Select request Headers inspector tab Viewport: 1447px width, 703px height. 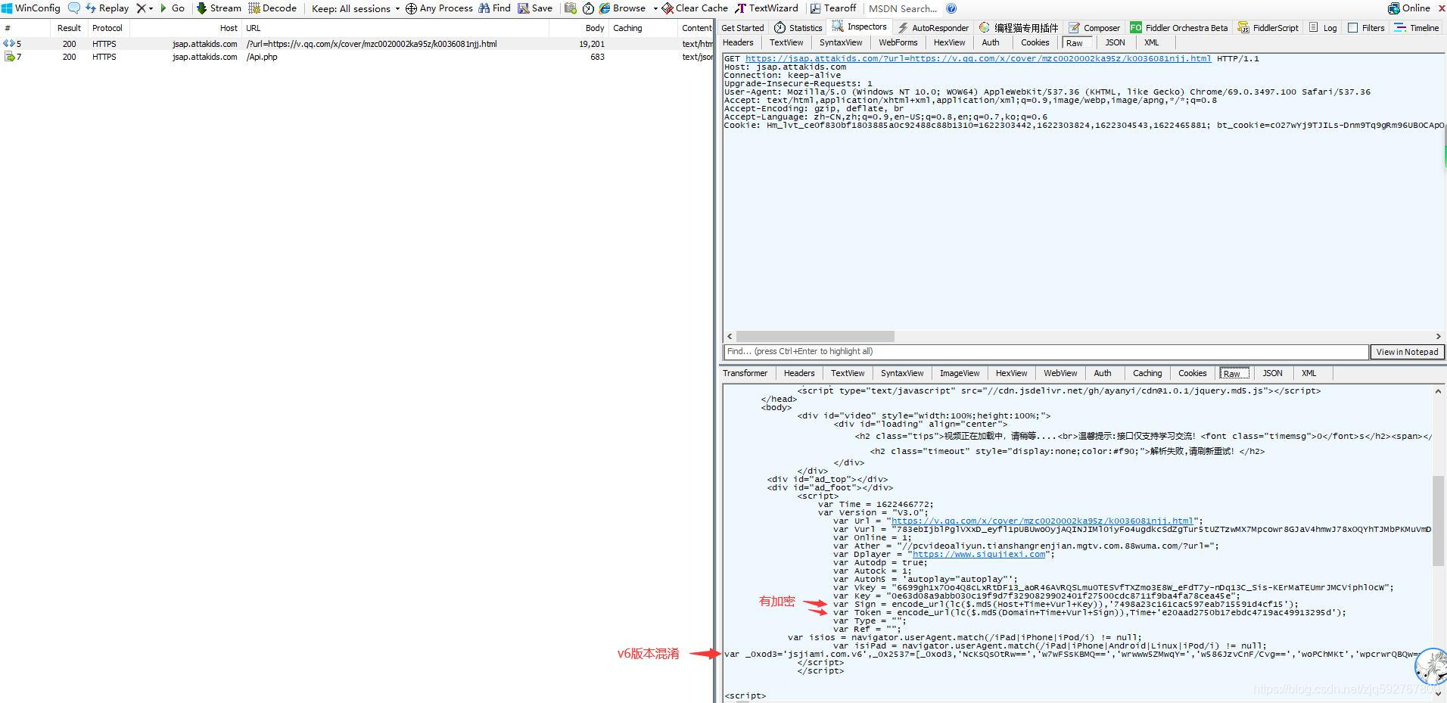point(738,43)
